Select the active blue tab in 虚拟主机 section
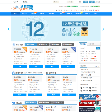Image resolution: width=112 pixels, height=112 pixels. 31,45
